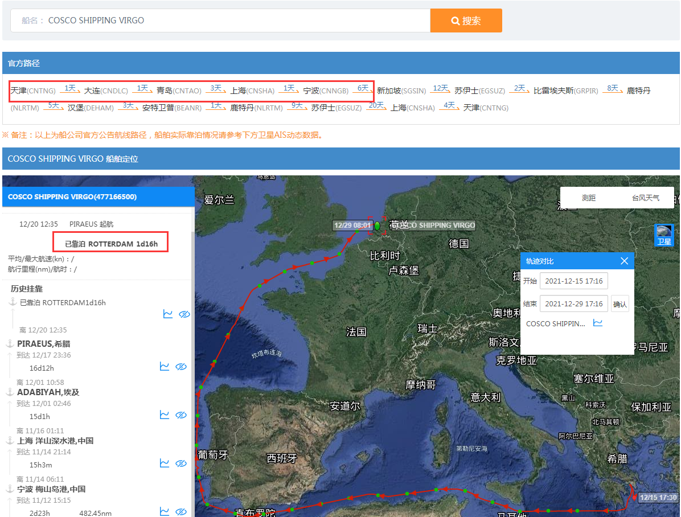Image resolution: width=681 pixels, height=517 pixels.
Task: Click the 12/15 17:30 timestamp label on map
Action: [x=658, y=498]
